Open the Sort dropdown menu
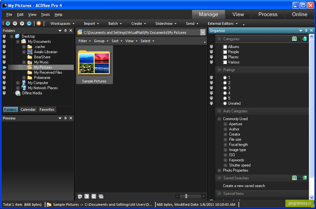 (x=117, y=41)
